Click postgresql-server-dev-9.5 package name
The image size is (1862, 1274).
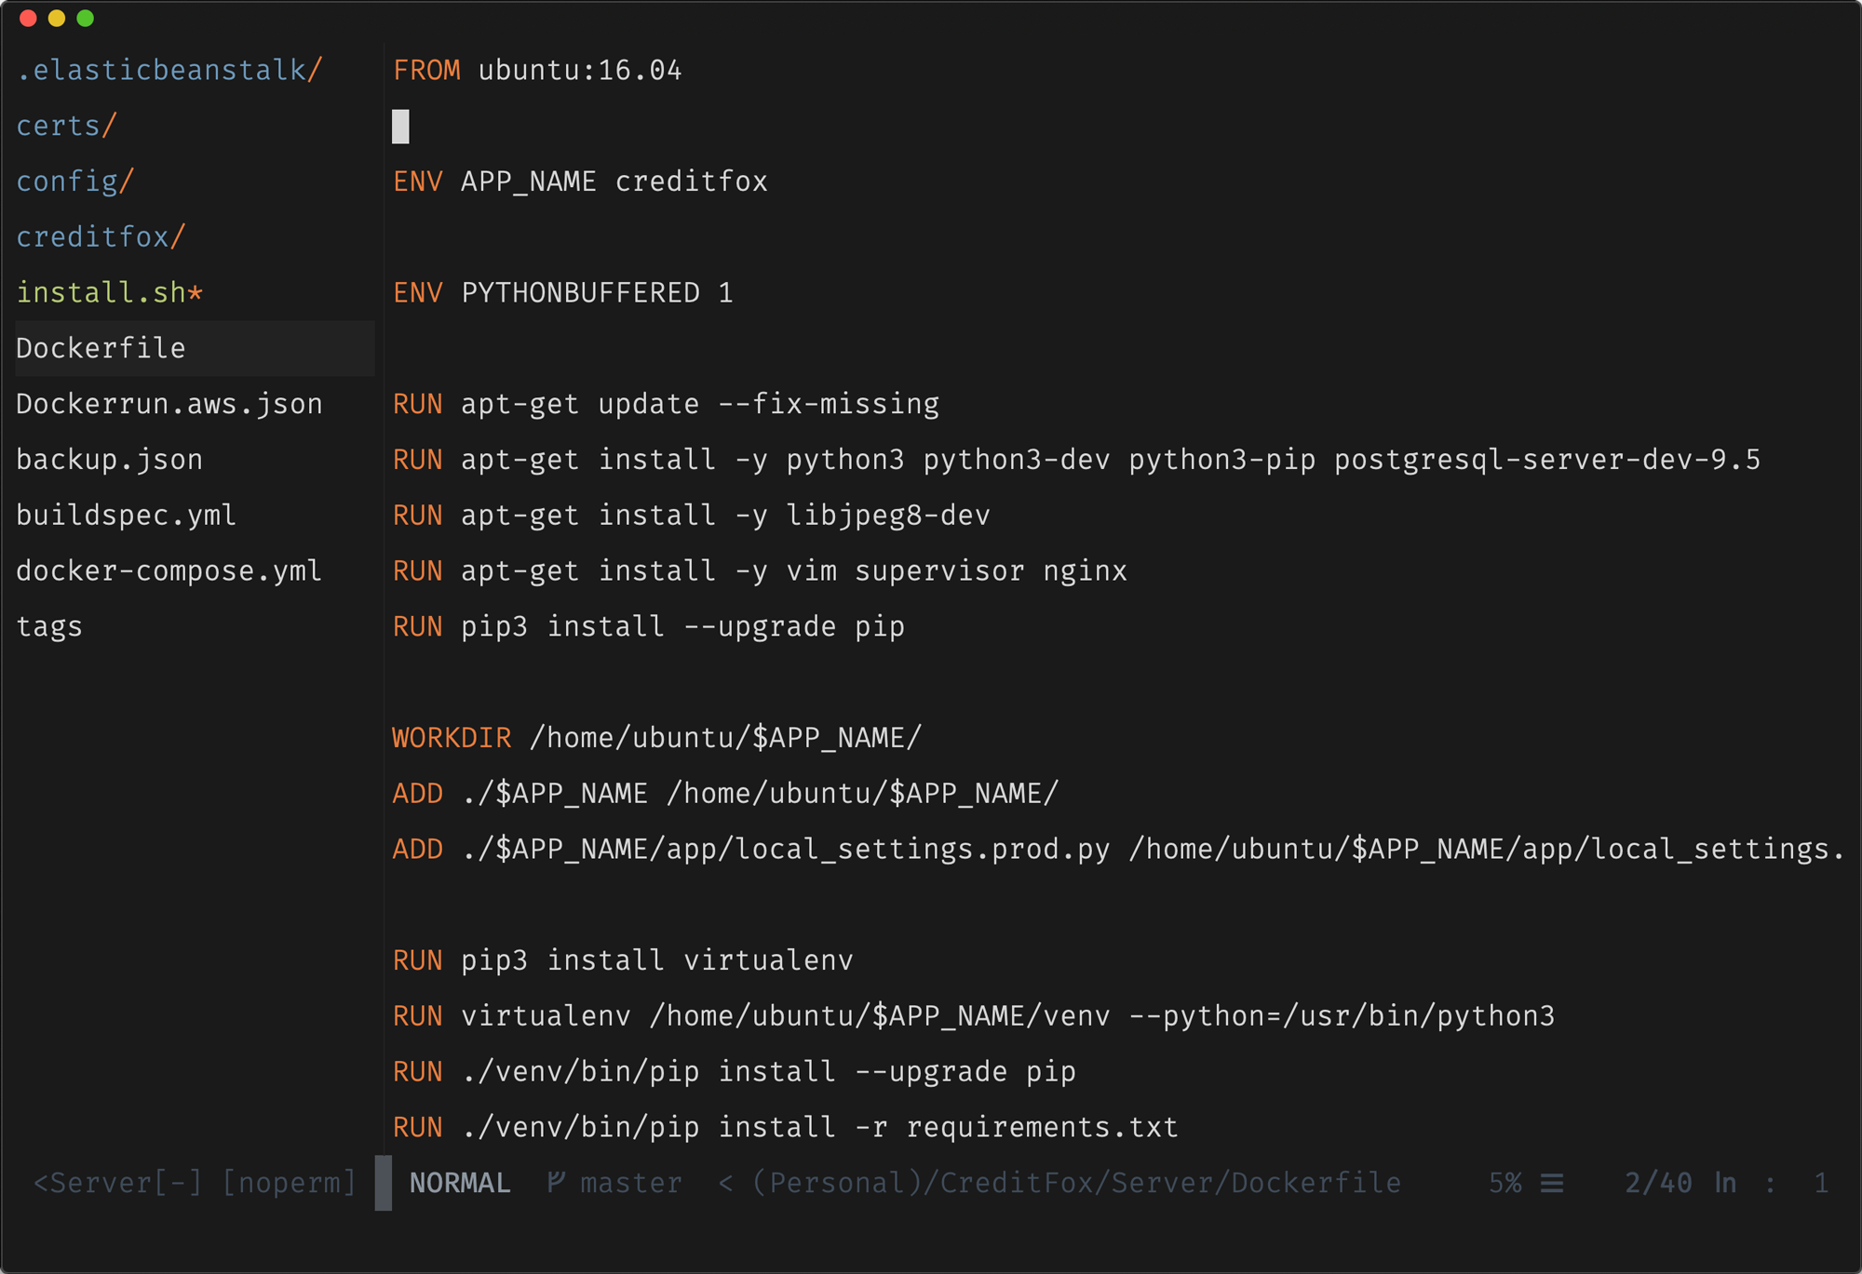tap(1547, 460)
